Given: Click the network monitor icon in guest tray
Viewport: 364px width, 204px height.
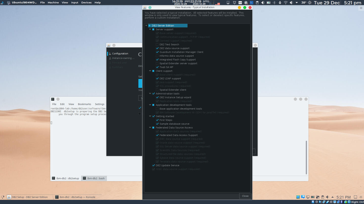Looking at the screenshot, I should (308, 197).
